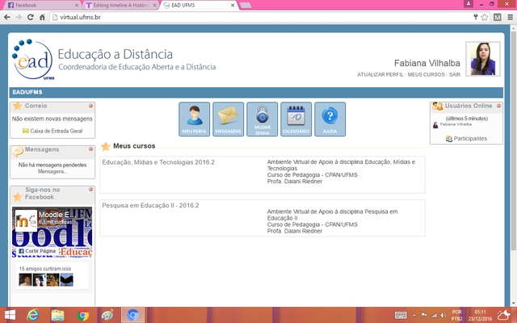Reload the current page
517x323 pixels.
31,17
